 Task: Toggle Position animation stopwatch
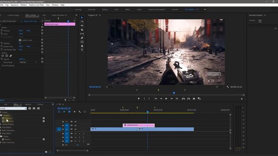(x=2, y=30)
